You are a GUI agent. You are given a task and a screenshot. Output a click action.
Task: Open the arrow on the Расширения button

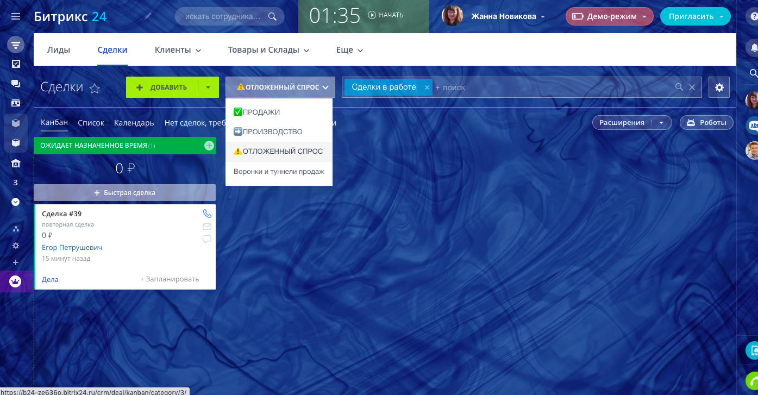click(661, 123)
